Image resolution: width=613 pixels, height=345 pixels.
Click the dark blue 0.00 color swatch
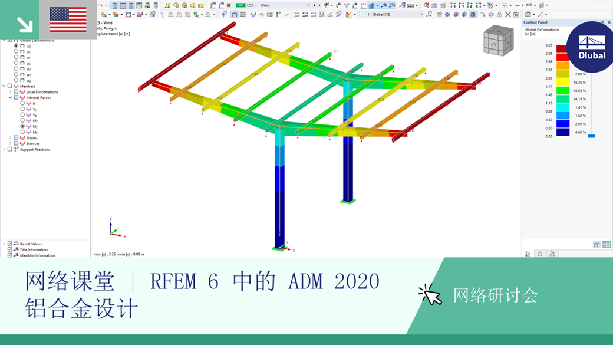(563, 132)
